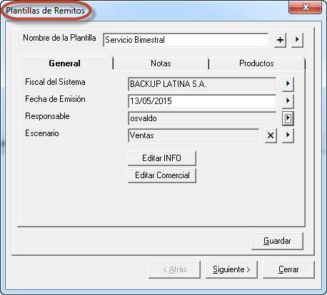Close the dialog with the red X button
Screen dimensions: 327x295
coord(306,7)
